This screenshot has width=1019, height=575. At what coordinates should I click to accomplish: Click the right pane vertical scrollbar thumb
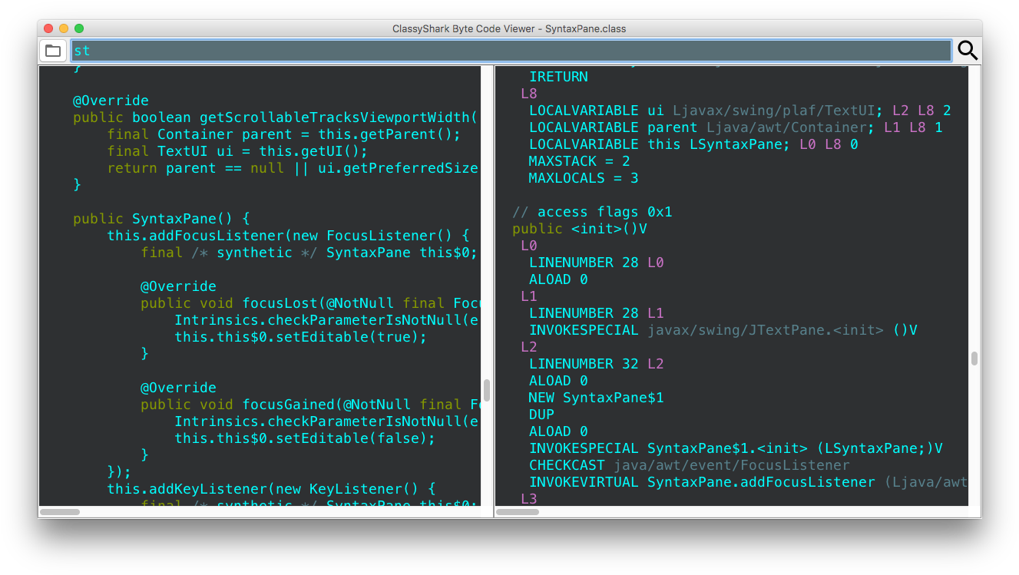pyautogui.click(x=974, y=359)
